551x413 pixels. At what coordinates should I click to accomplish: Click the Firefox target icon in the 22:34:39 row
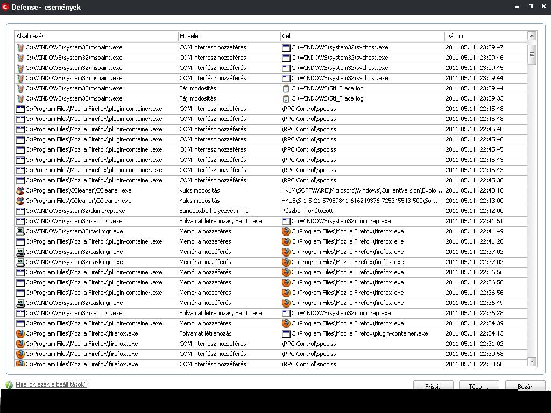pos(286,323)
